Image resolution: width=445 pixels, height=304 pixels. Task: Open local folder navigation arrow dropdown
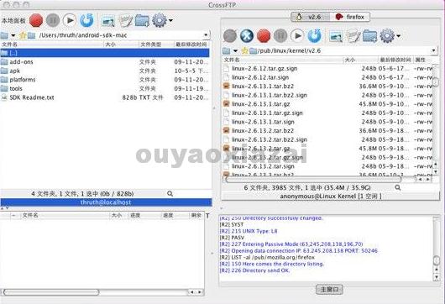13,35
